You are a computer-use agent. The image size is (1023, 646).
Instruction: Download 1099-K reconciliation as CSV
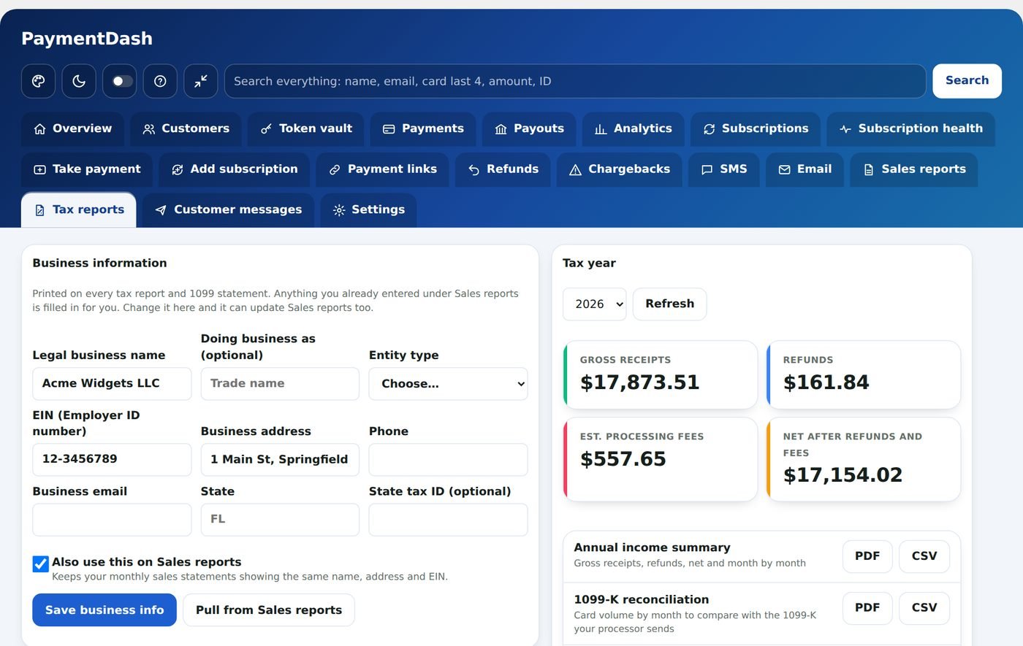924,608
